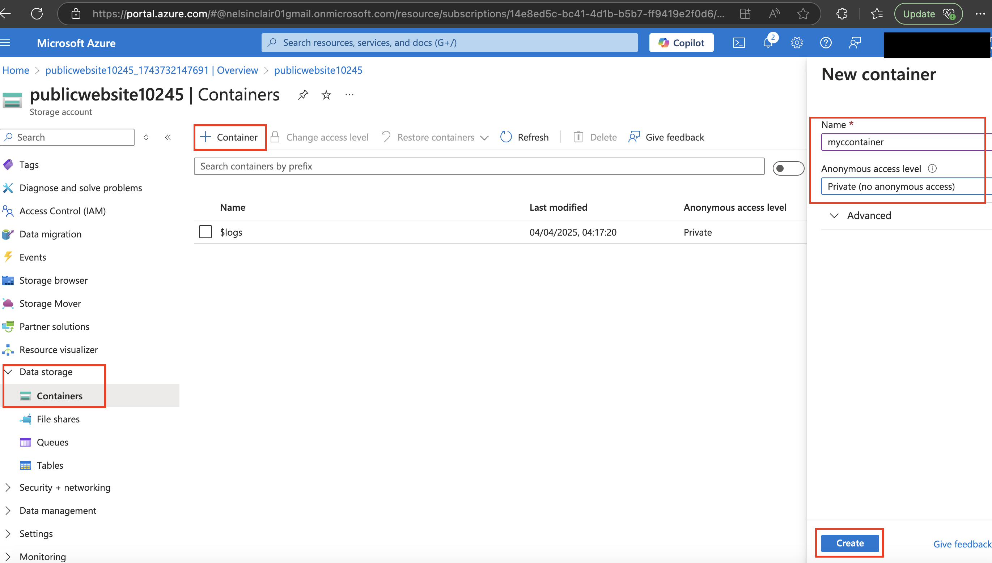Open File shares
Viewport: 992px width, 563px height.
coord(58,419)
